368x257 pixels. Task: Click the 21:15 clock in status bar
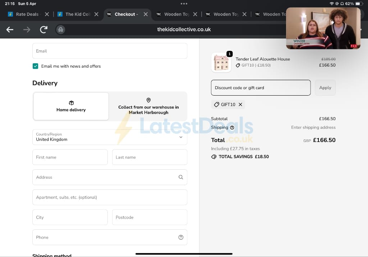10,4
